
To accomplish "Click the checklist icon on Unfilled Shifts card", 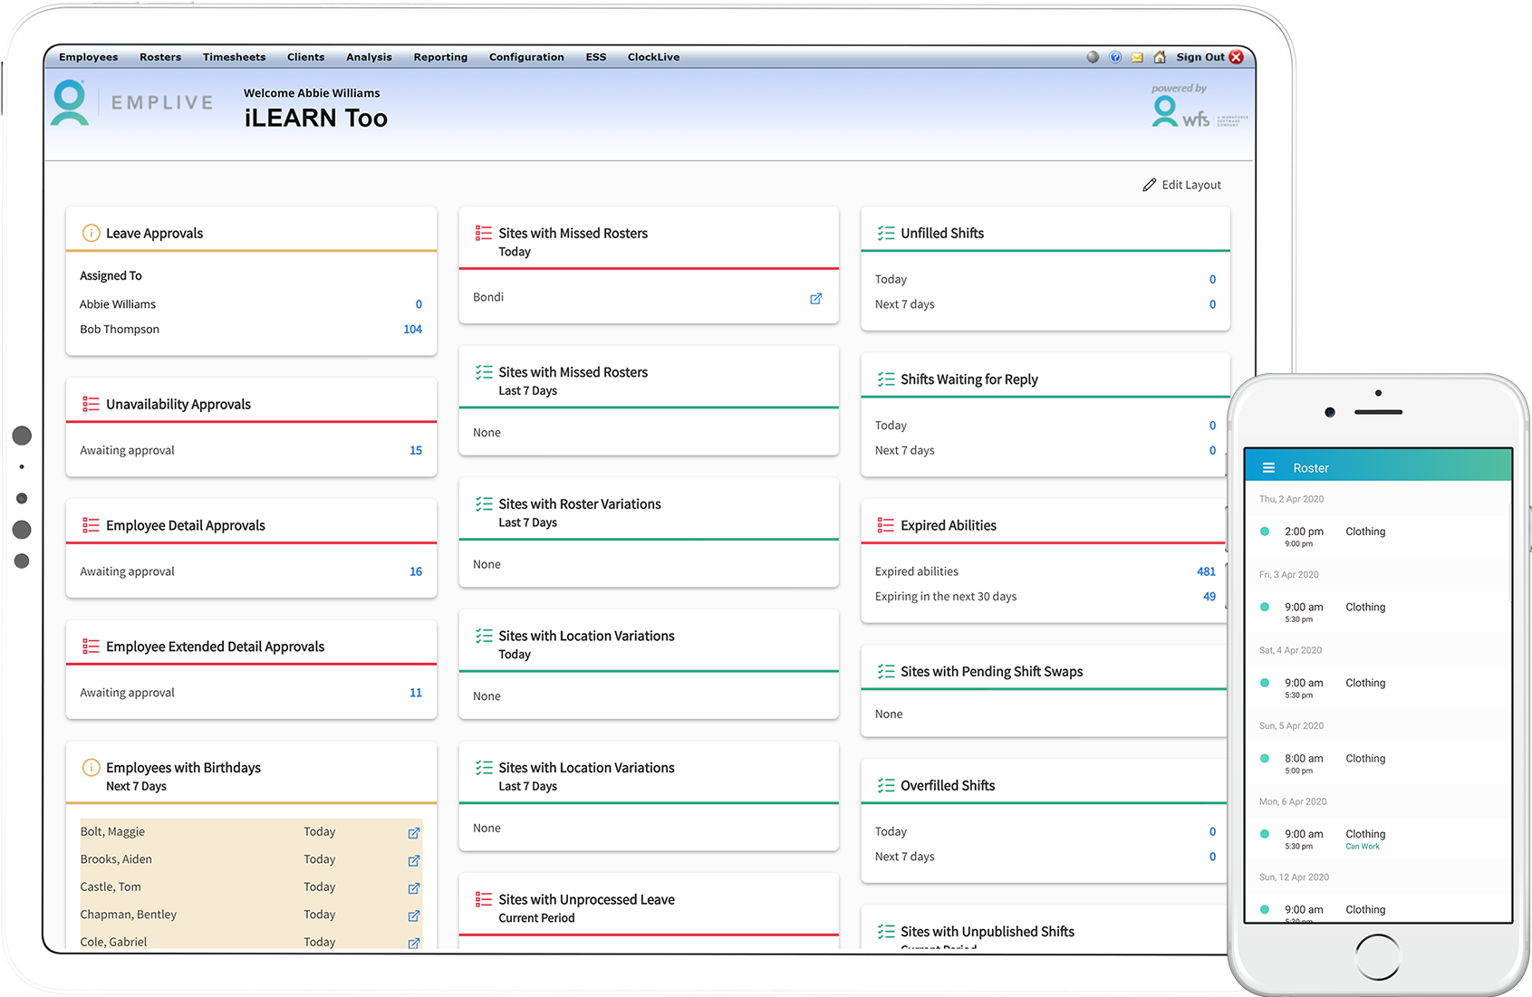I will pos(885,233).
